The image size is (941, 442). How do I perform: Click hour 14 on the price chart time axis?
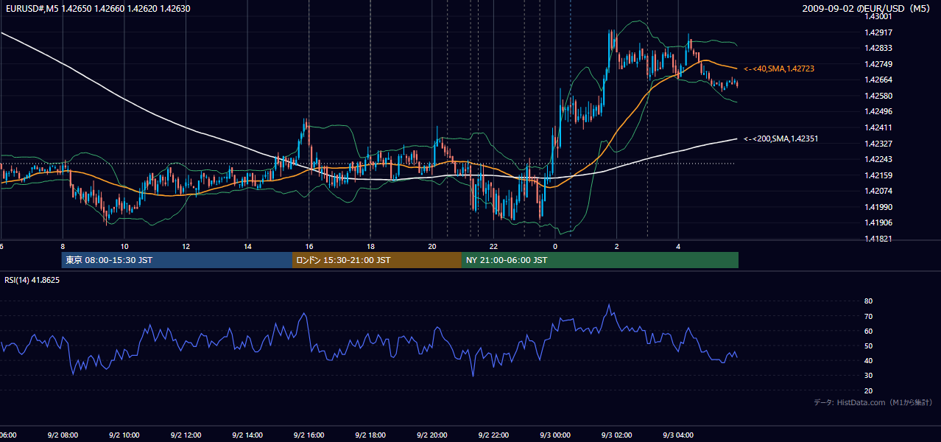247,247
